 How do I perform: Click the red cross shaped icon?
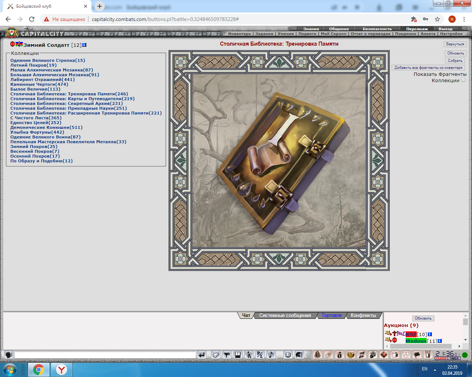tap(384, 355)
